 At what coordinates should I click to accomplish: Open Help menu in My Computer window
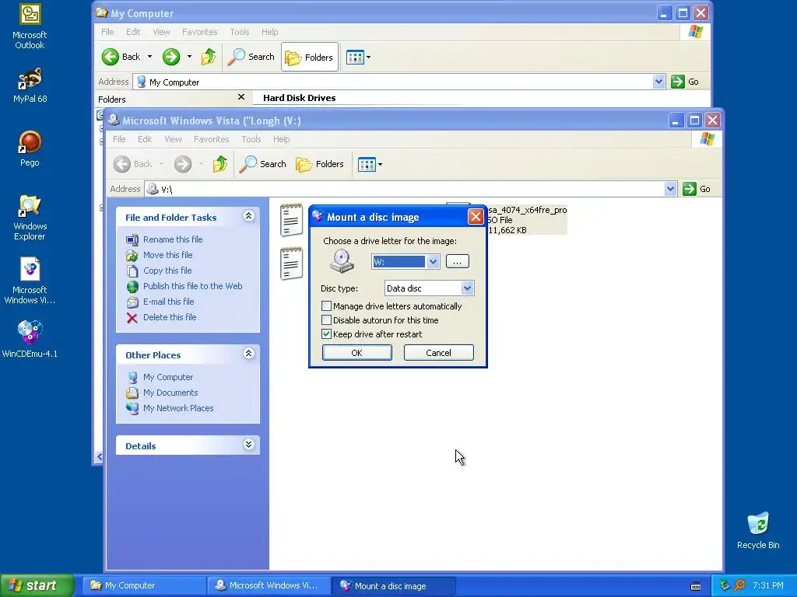269,32
